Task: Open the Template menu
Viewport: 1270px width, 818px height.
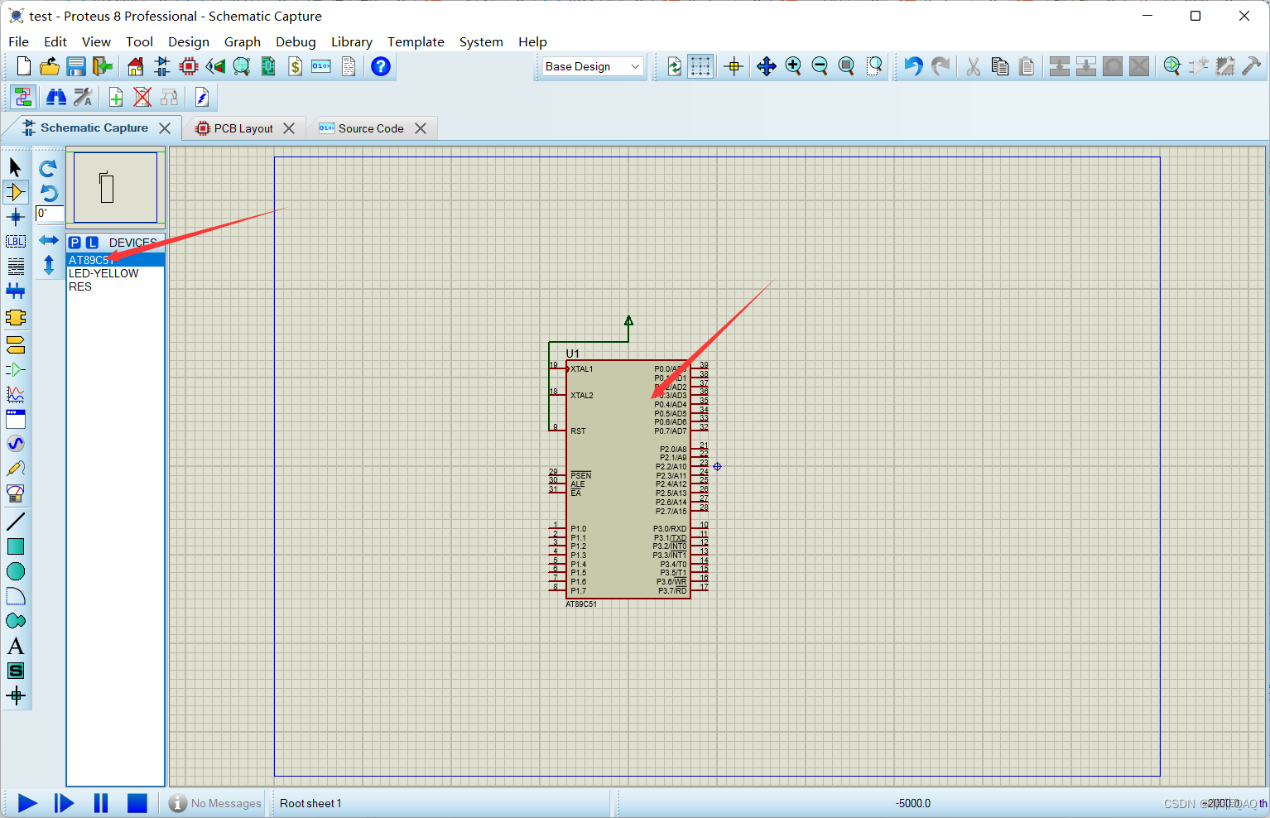Action: [416, 41]
